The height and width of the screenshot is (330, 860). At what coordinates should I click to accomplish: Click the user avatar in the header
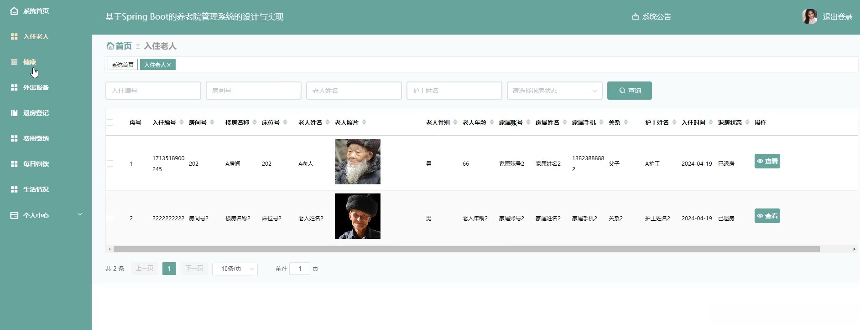[x=810, y=16]
